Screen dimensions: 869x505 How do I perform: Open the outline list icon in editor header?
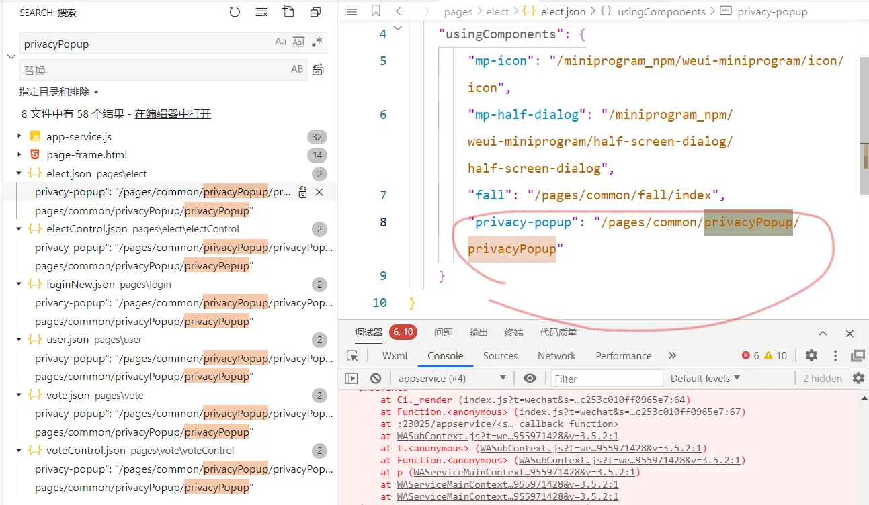[x=351, y=11]
